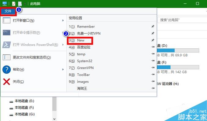
Task: Click the F: drive usage bar
Action: point(178,67)
